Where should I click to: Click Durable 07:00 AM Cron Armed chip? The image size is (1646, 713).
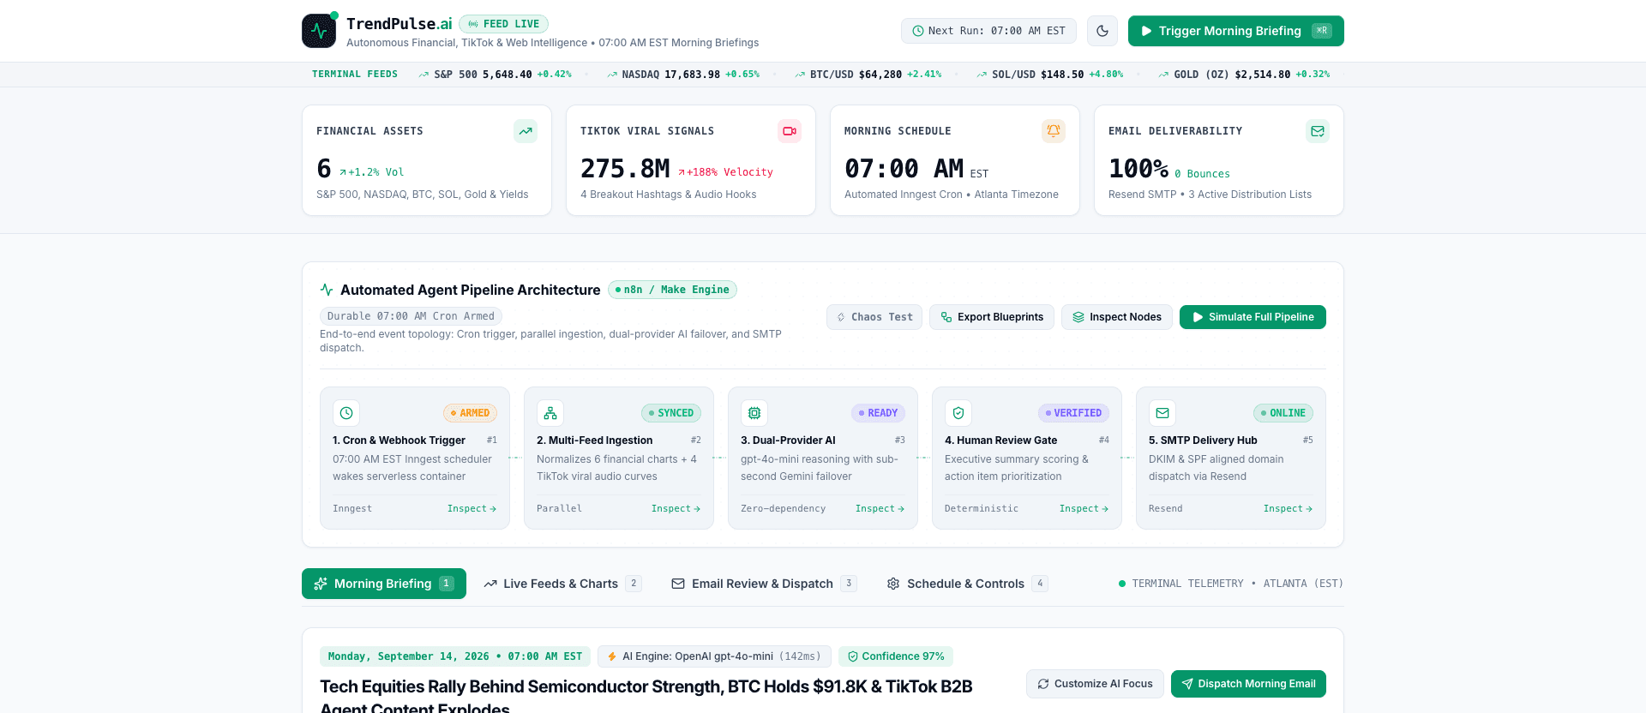(411, 316)
